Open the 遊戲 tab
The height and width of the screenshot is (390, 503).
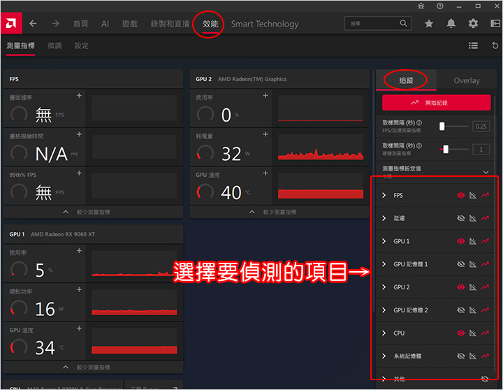click(130, 24)
